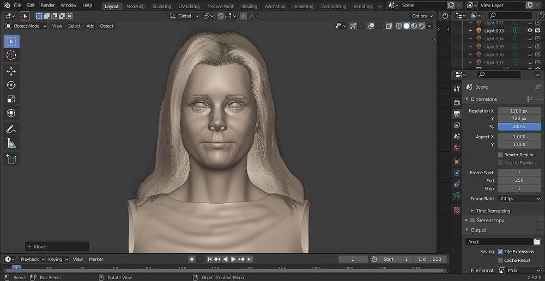Open the Object Mode dropdown
The image size is (545, 281).
point(26,26)
